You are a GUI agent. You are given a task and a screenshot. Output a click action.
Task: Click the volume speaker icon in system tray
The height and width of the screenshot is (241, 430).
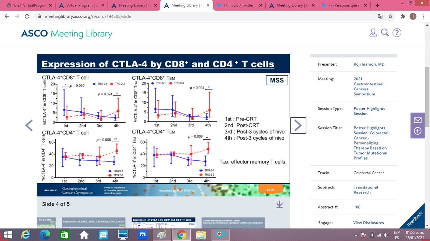click(x=386, y=235)
